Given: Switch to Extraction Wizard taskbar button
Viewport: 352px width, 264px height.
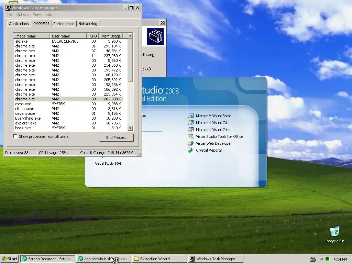Looking at the screenshot, I should 159,259.
